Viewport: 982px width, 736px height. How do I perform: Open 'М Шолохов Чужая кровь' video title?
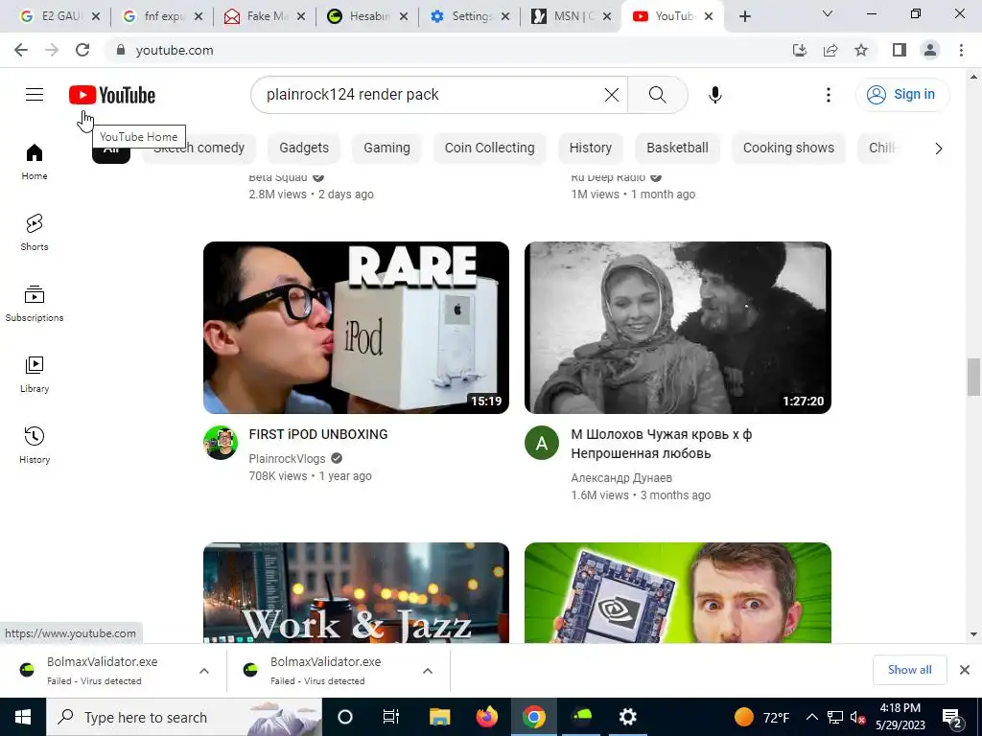[x=662, y=444]
